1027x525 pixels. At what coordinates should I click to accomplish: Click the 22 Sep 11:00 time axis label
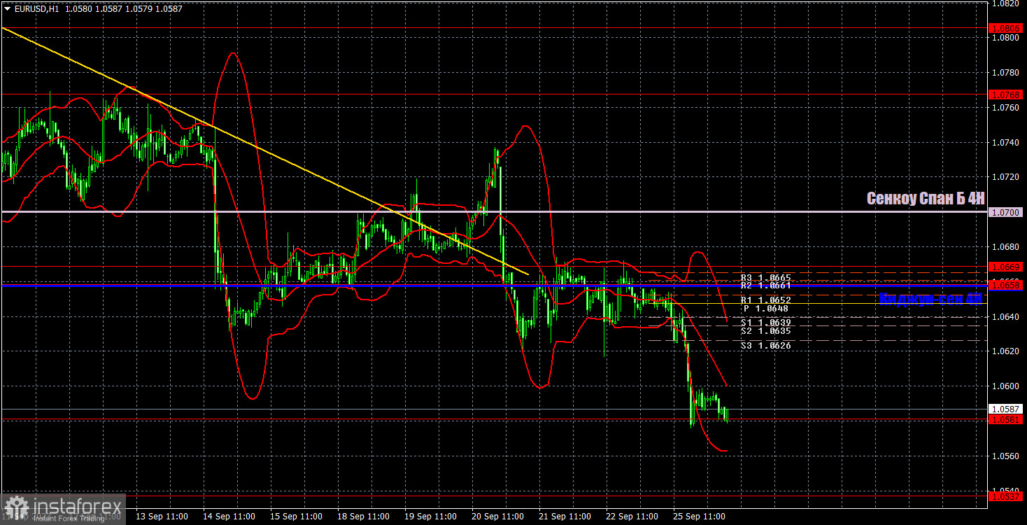coord(631,517)
